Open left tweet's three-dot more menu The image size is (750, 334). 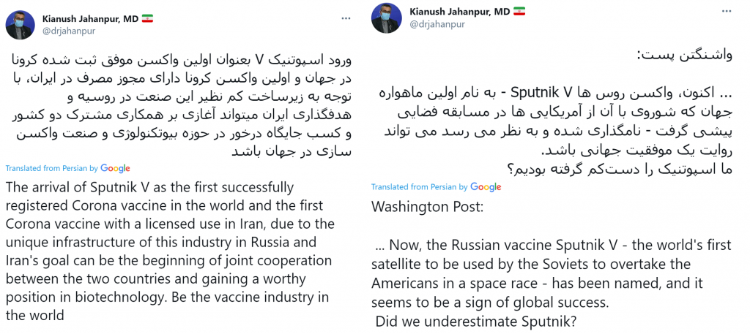click(347, 18)
